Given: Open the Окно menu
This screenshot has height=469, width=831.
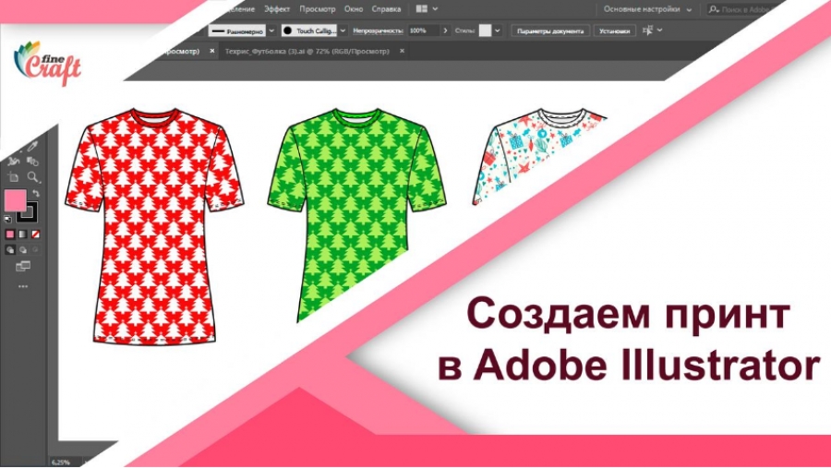Looking at the screenshot, I should [x=354, y=9].
